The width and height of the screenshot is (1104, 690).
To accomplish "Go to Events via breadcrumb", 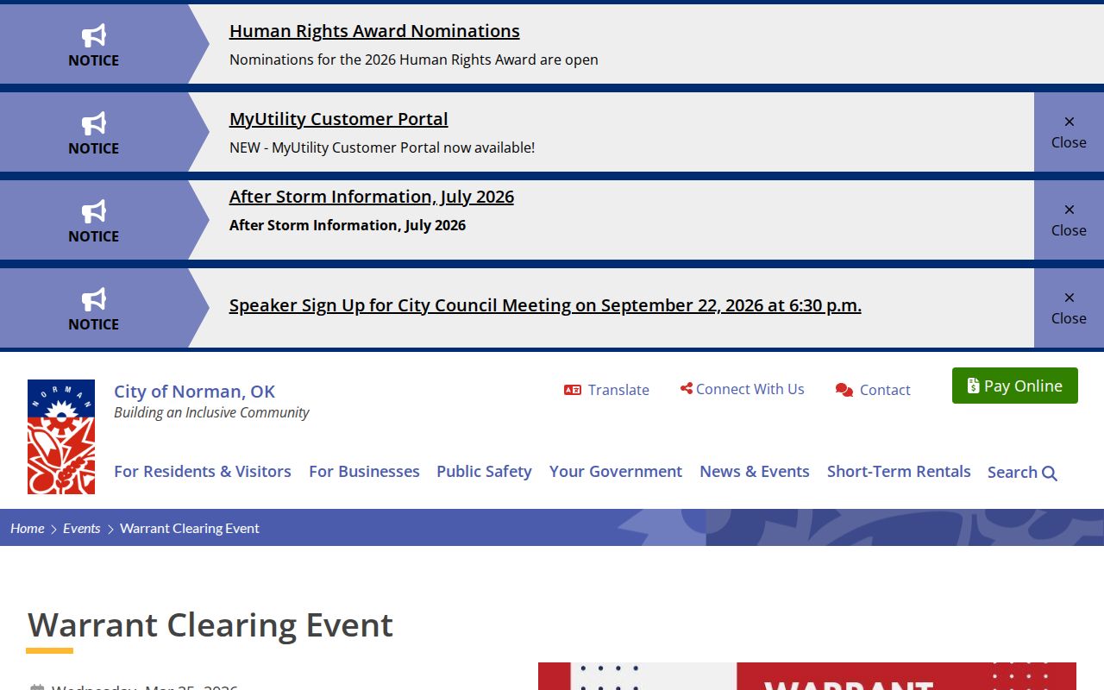I will [x=82, y=528].
